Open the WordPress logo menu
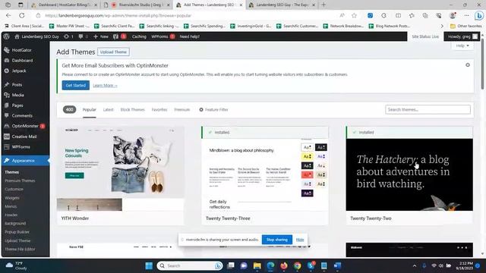 coord(7,36)
